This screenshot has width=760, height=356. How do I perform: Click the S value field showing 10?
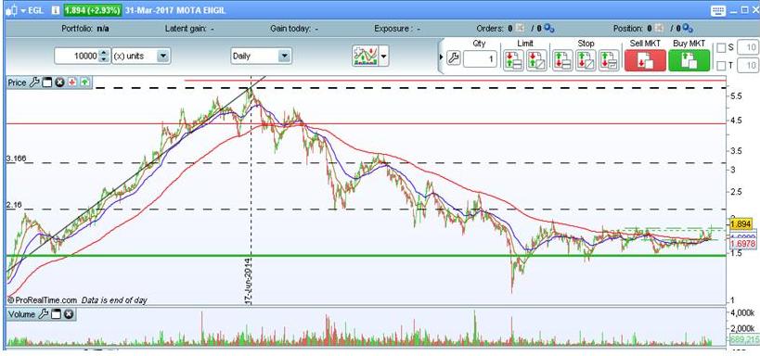(x=748, y=47)
